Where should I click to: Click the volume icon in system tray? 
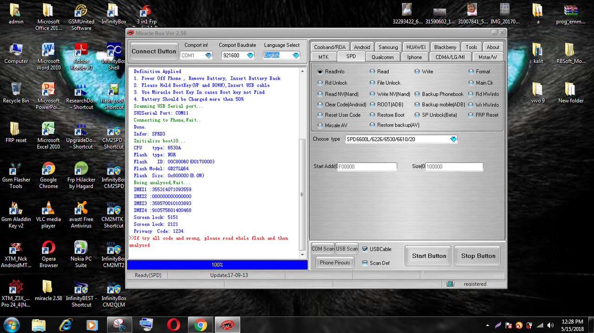point(550,325)
